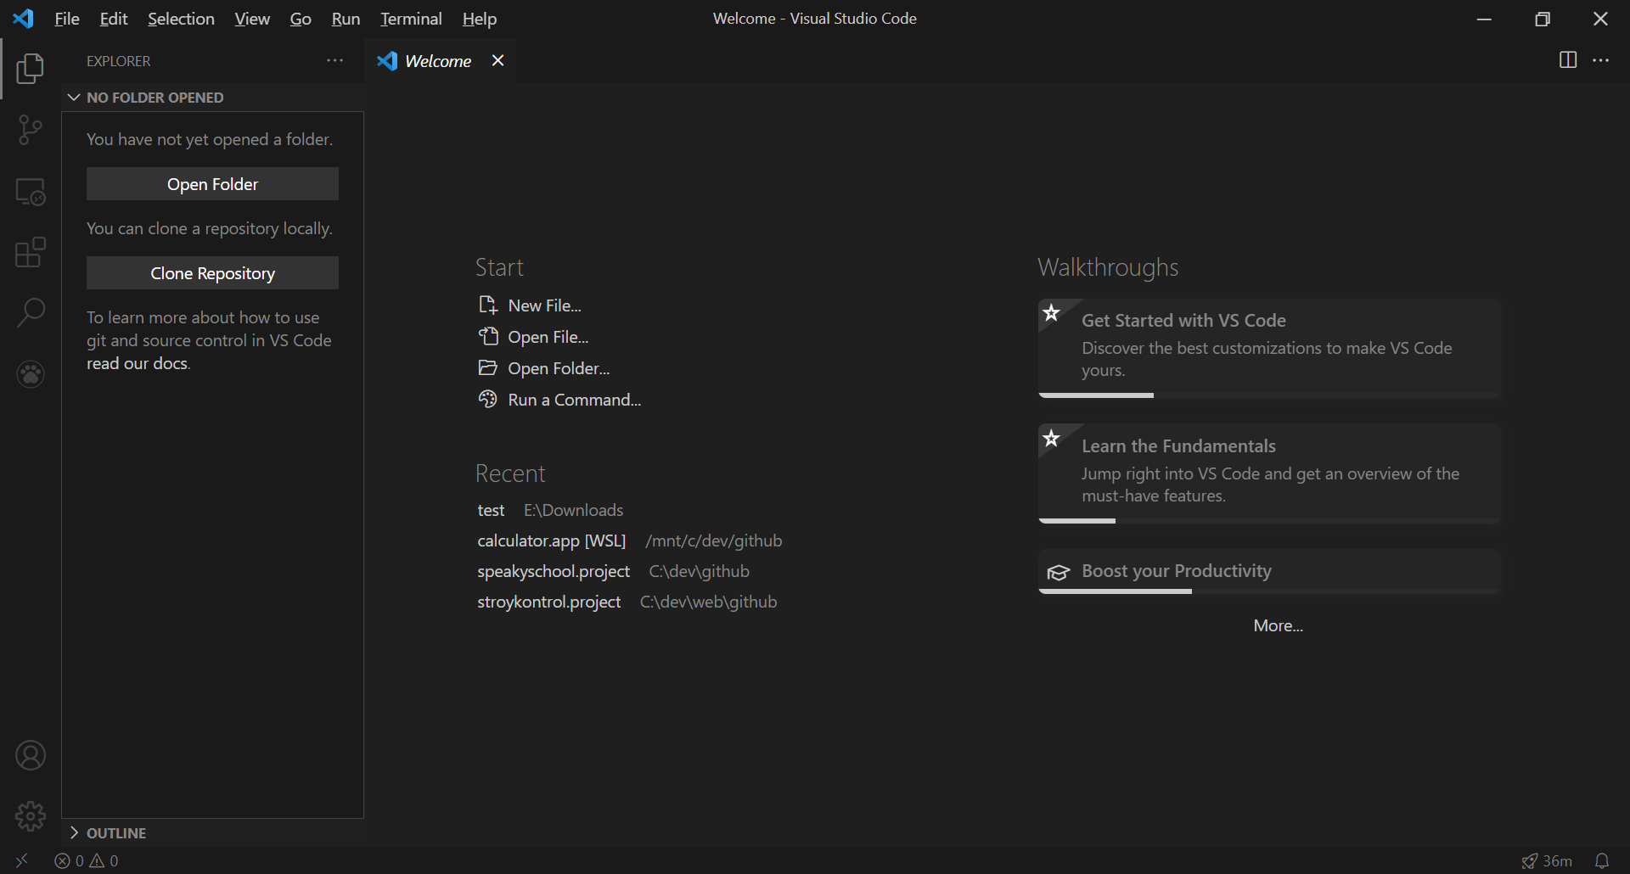Open the Search view
The image size is (1630, 874).
[31, 313]
